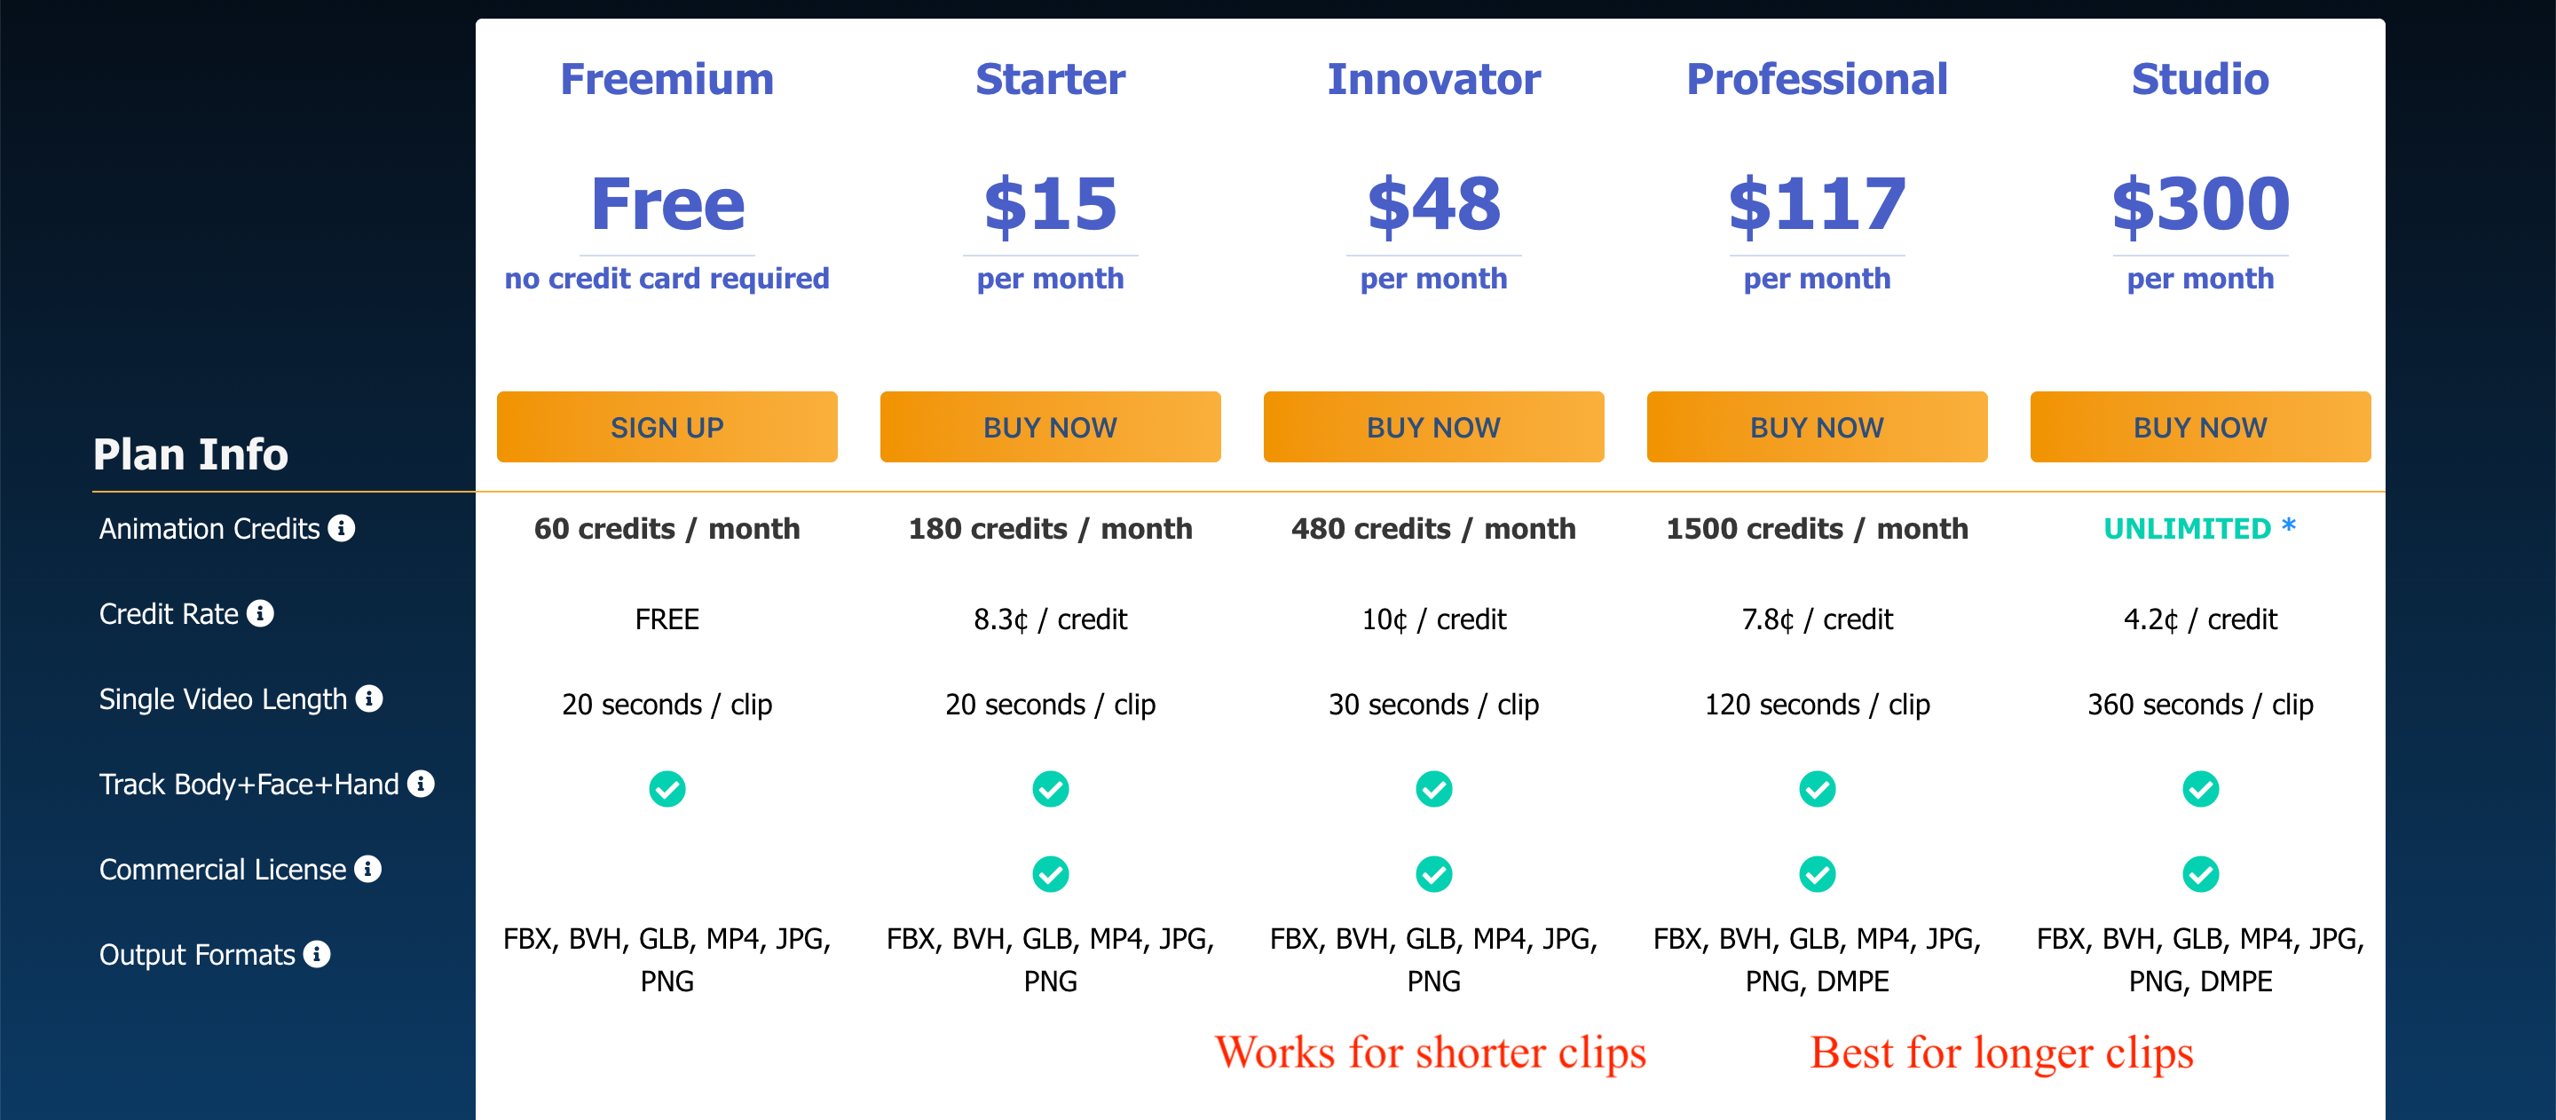
Task: Click the UNLIMITED * credits text
Action: click(x=2201, y=528)
